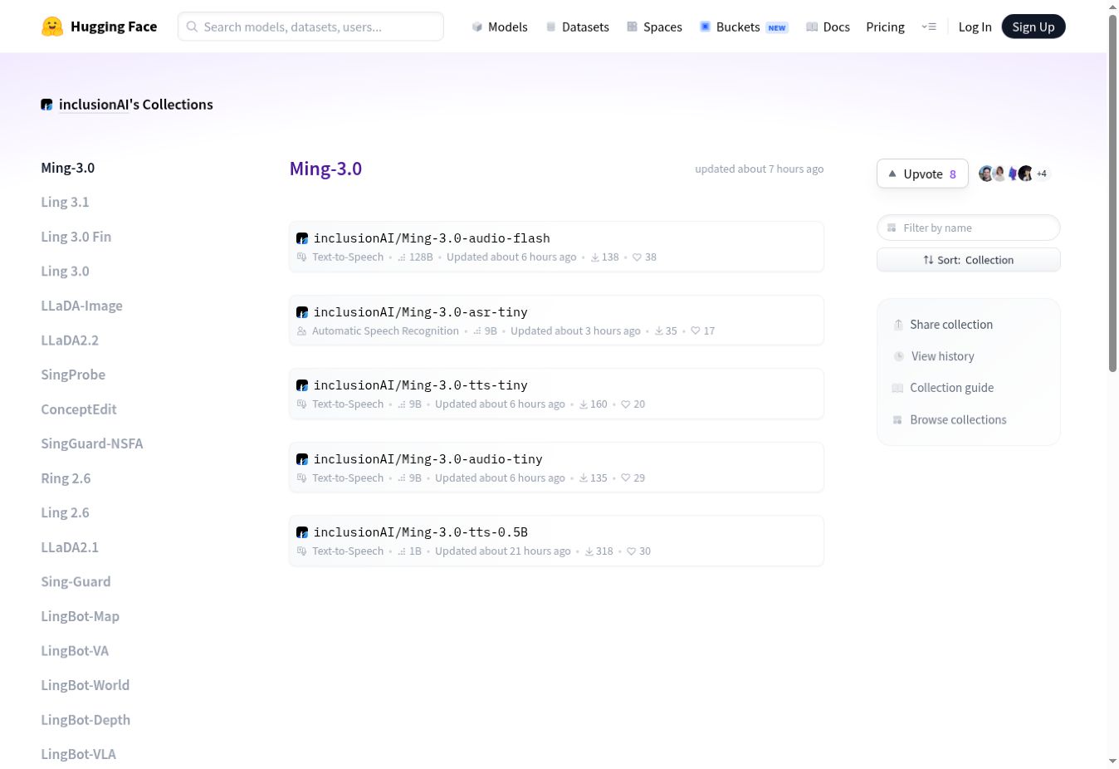Click the Buckets icon in navbar
The width and height of the screenshot is (1119, 769).
(x=705, y=27)
